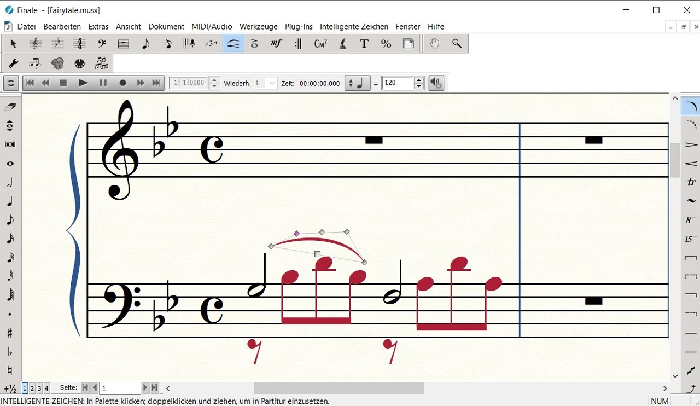
Task: Select the Zoom magnifier tool
Action: point(457,44)
